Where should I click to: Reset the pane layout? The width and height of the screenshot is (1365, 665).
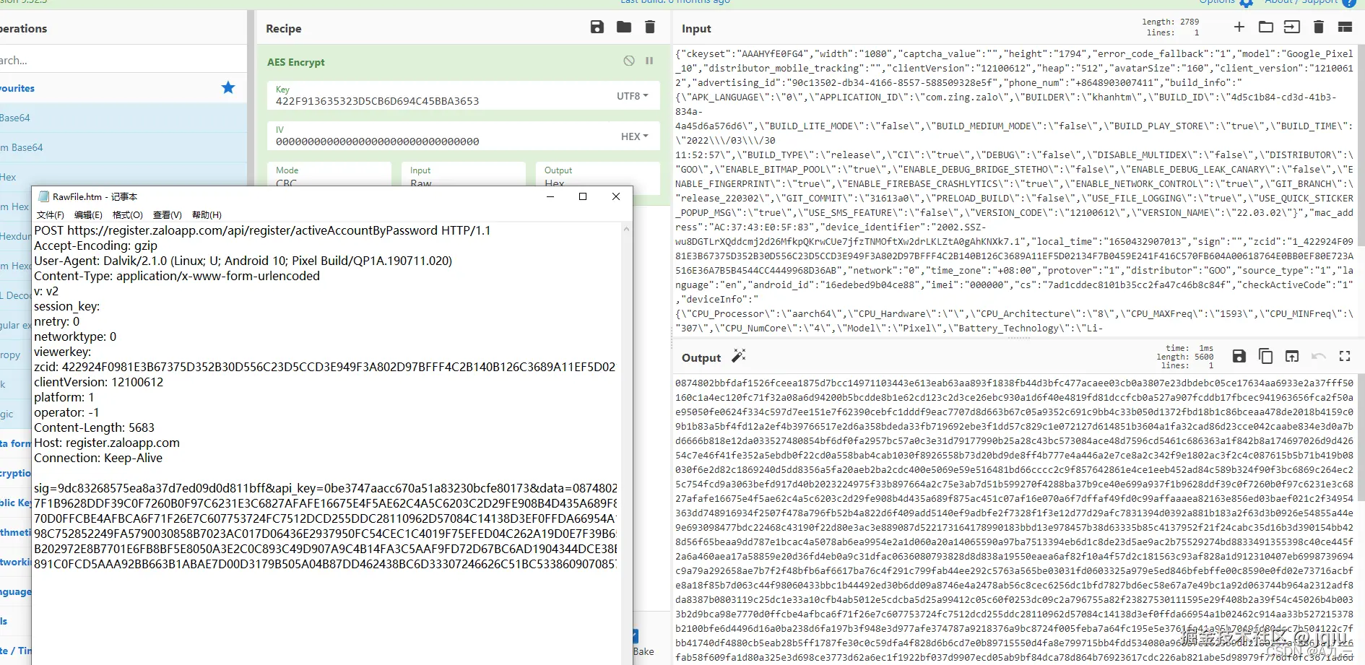coord(1345,27)
